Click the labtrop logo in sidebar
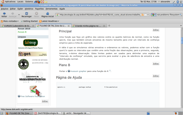Image resolution: width=183 pixels, height=115 pixels. 30,43
